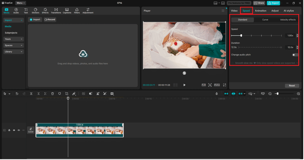Add a marker with the shield icon

coord(60,94)
